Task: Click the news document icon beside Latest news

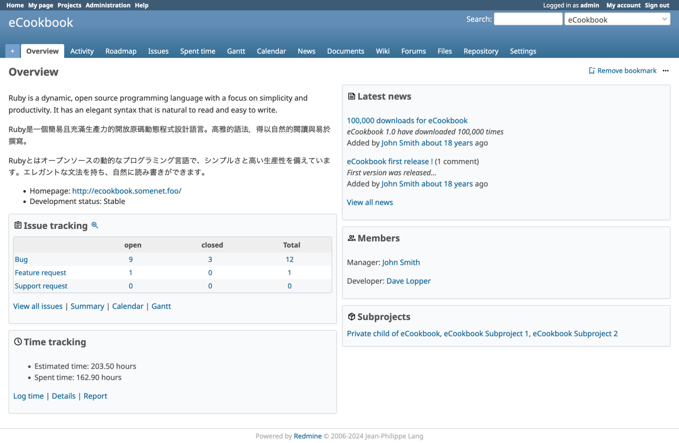Action: click(x=351, y=96)
